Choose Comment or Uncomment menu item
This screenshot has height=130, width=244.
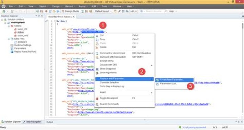coord(124,53)
